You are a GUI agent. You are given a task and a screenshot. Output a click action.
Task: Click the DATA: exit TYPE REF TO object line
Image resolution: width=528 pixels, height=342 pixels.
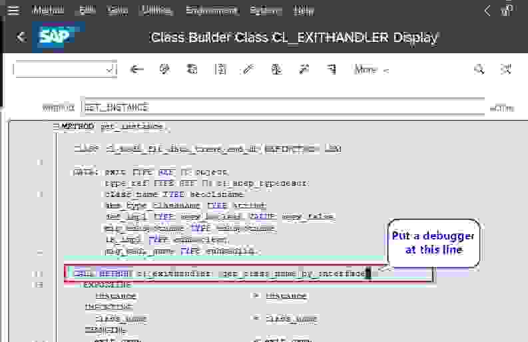coord(151,172)
